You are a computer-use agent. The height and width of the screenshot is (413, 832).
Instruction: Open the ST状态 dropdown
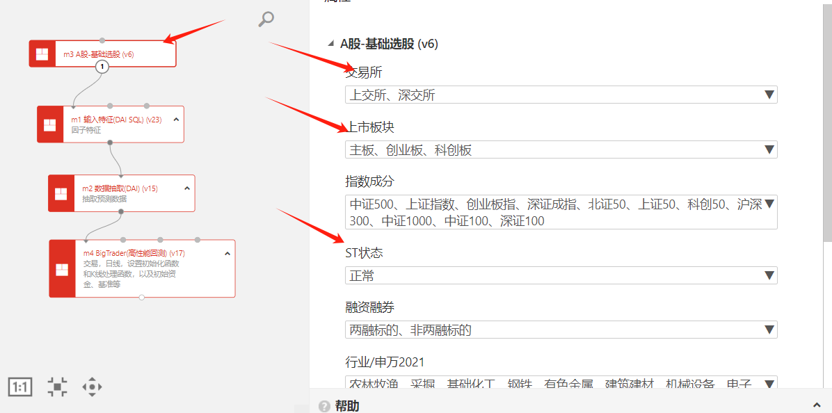pos(561,275)
